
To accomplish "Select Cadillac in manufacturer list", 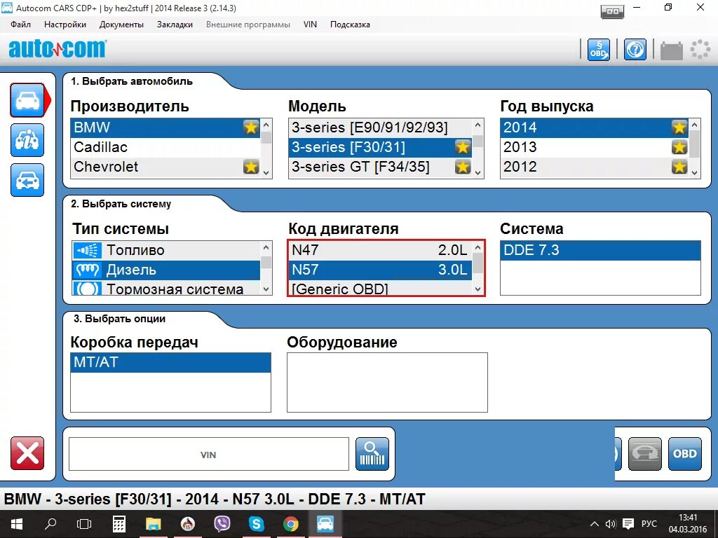I will pyautogui.click(x=165, y=147).
